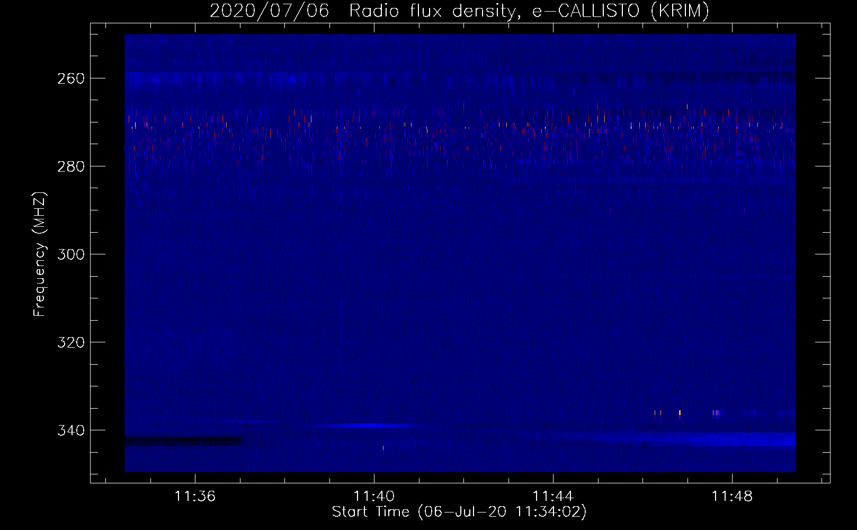
Task: Click the date "2020/07/06" in the title
Action: click(269, 11)
